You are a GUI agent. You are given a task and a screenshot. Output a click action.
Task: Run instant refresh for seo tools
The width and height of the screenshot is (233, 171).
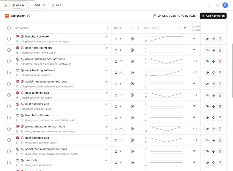tap(214, 162)
